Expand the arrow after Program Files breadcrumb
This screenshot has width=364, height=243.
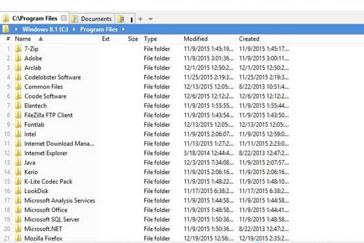click(123, 30)
